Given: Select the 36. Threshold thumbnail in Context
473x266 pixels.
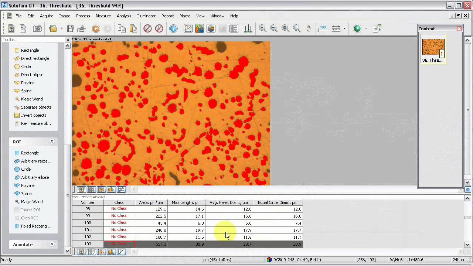Looking at the screenshot, I should 433,50.
